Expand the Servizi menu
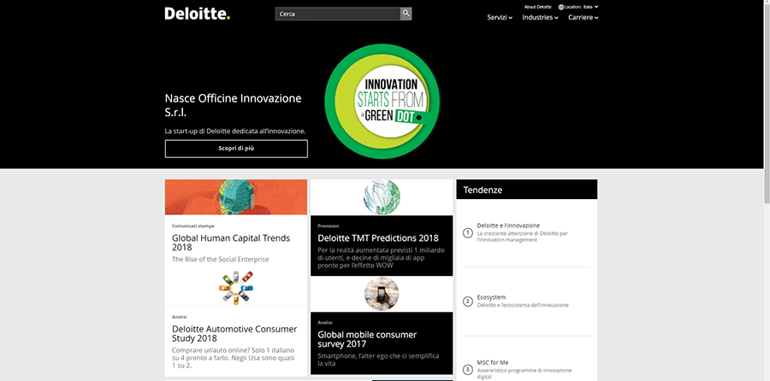Viewport: 770px width, 381px height. (500, 18)
